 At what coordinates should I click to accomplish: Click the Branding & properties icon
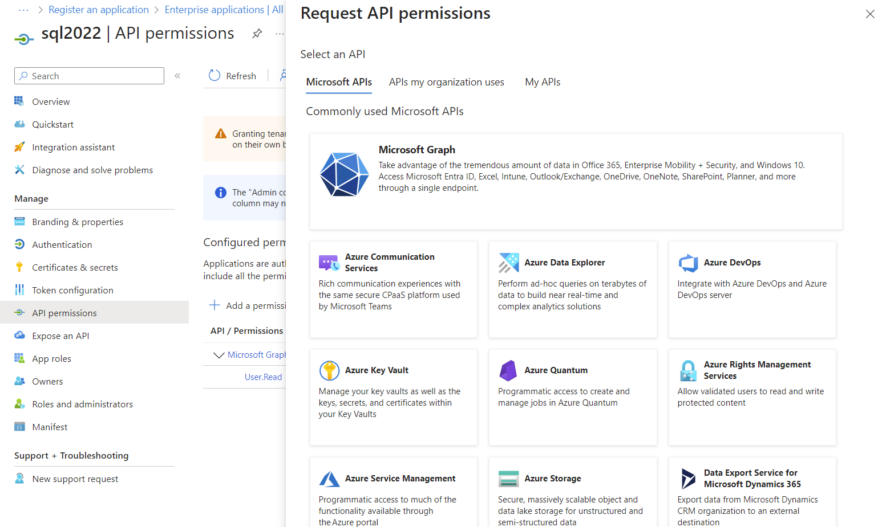point(19,221)
